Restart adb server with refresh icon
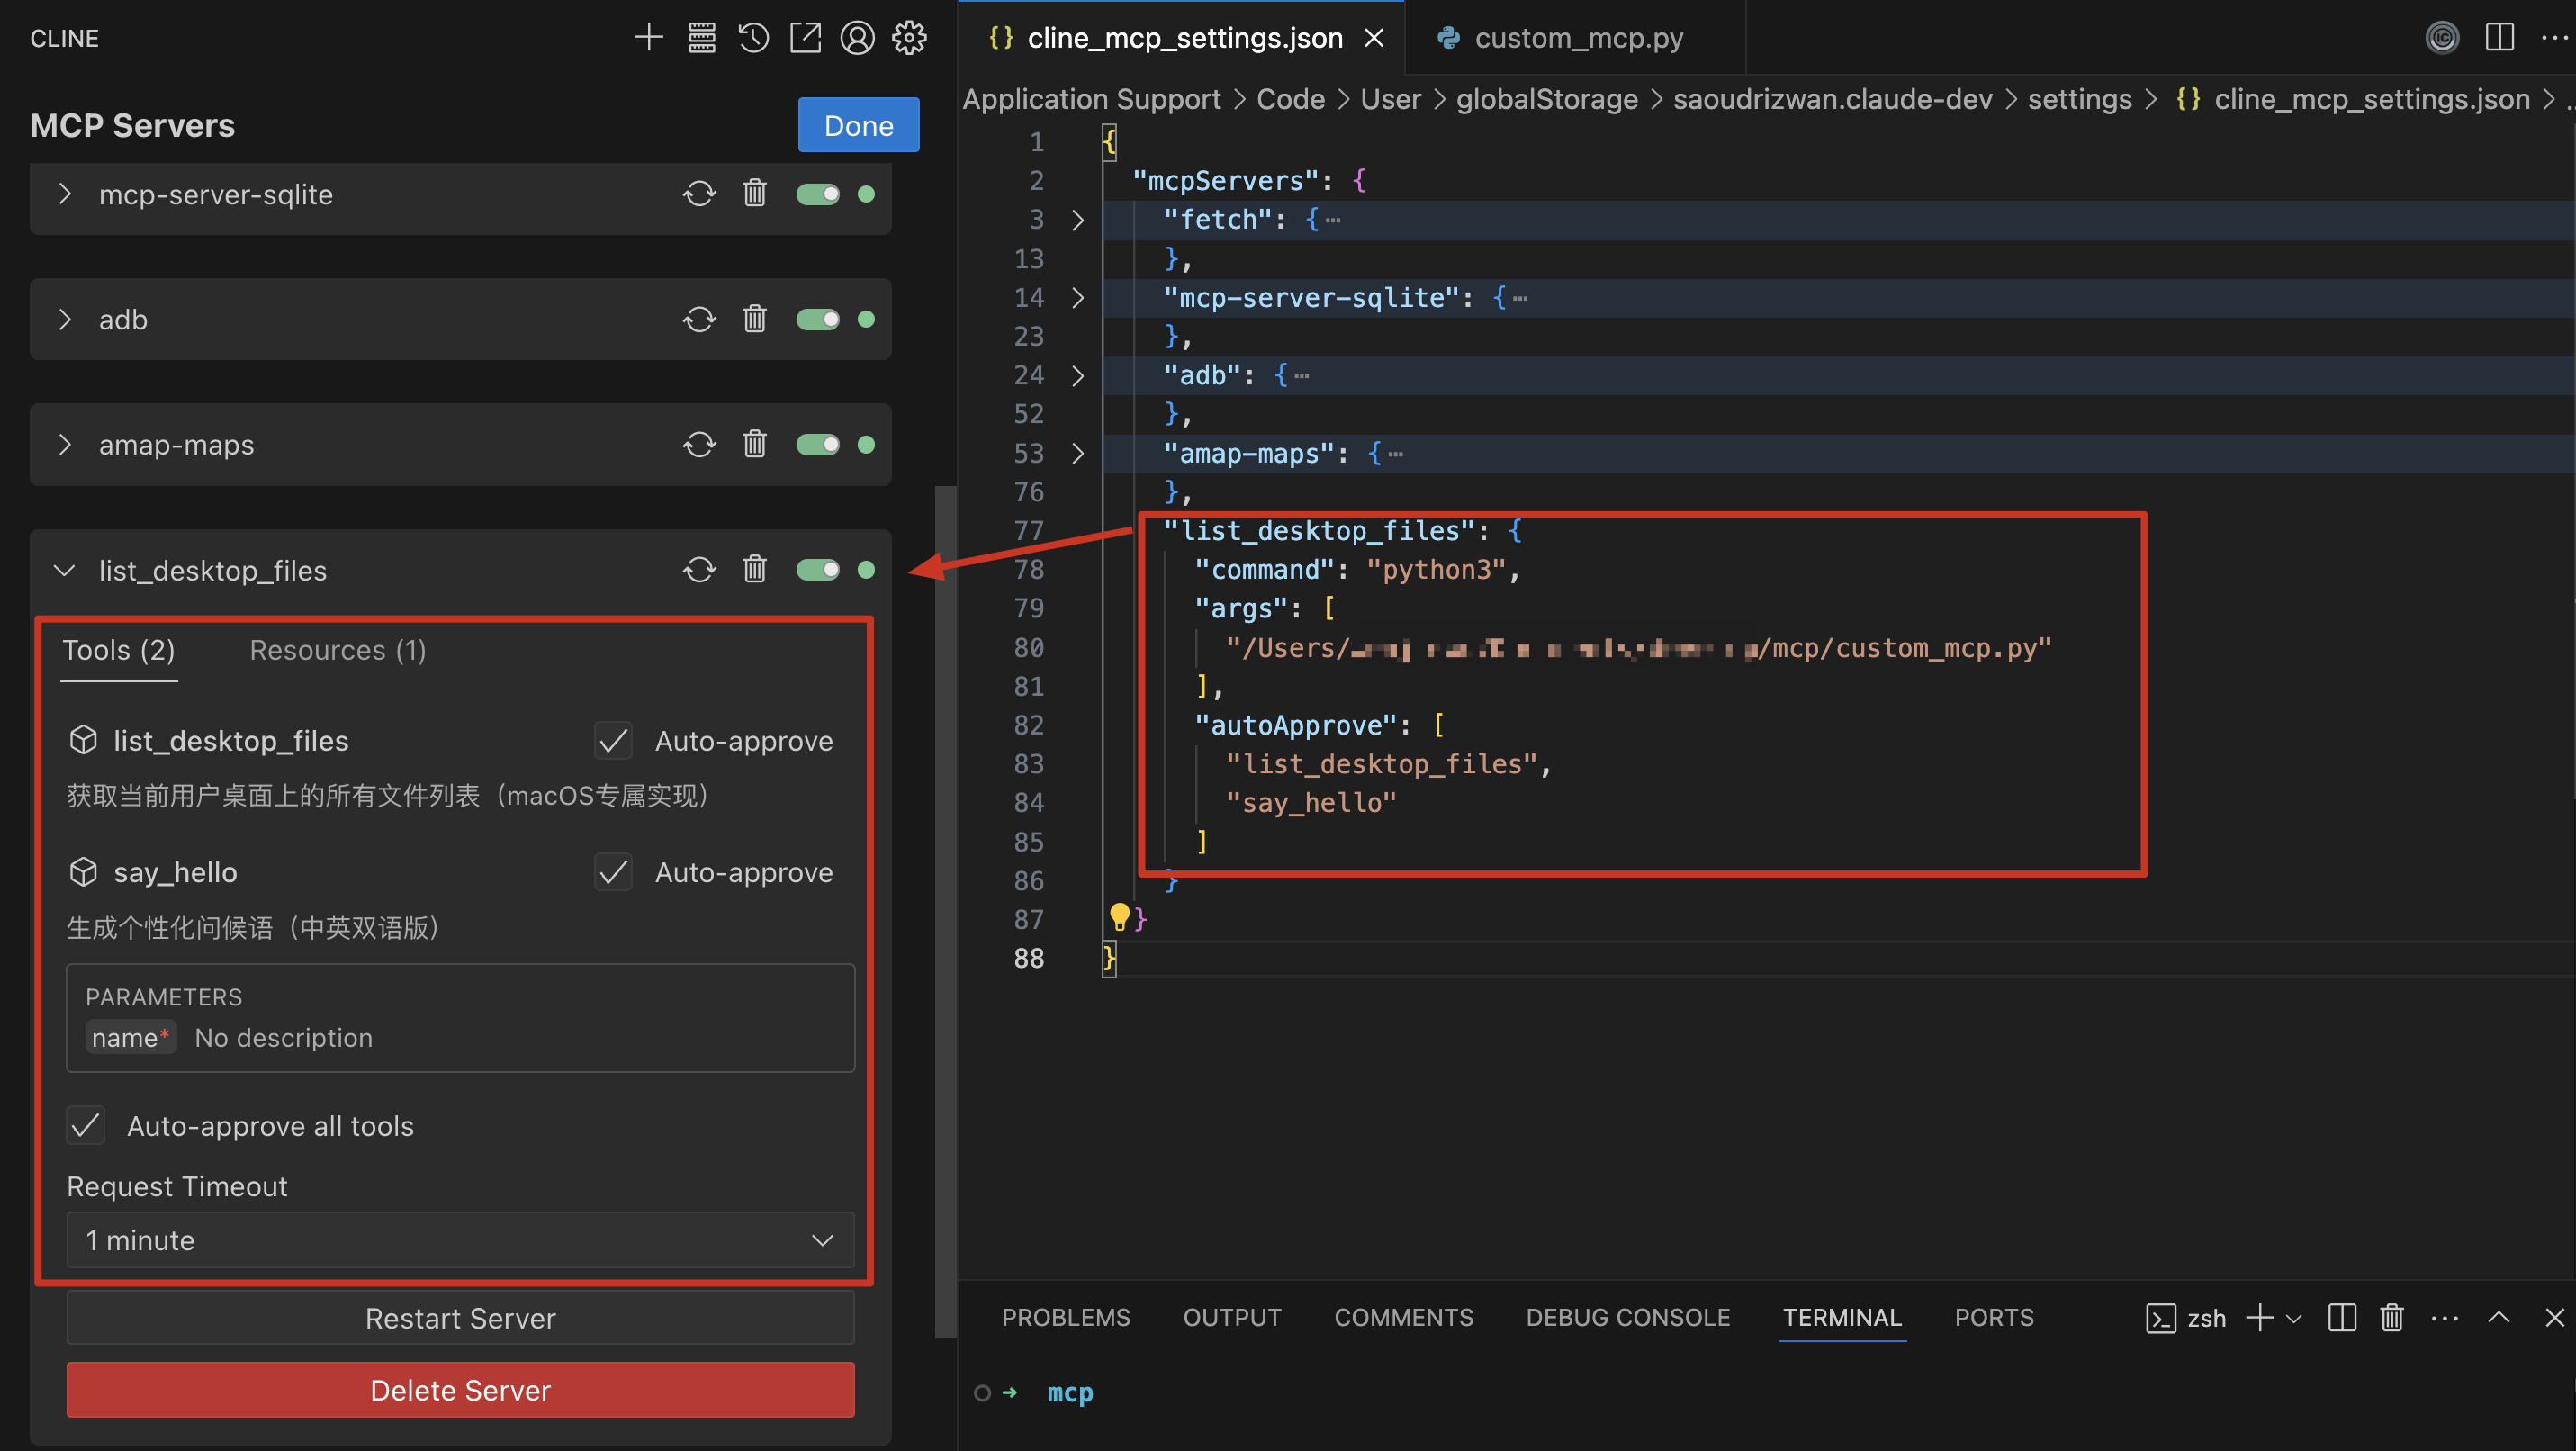 coord(699,319)
